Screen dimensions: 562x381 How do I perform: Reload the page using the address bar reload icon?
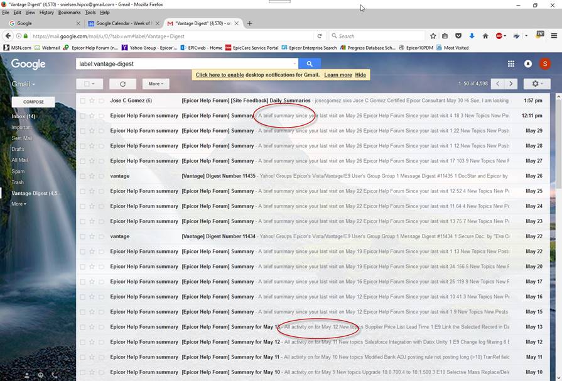[320, 36]
